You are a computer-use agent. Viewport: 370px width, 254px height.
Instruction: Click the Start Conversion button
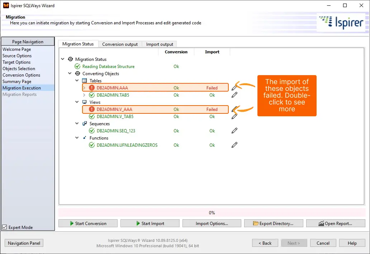[88, 223]
